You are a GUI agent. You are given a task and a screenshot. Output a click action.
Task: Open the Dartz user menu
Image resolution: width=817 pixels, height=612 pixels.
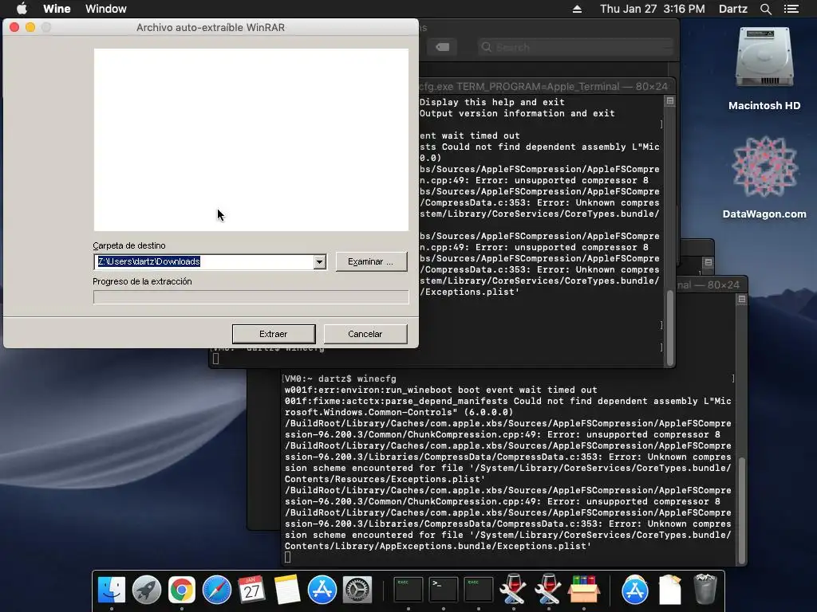click(x=732, y=9)
